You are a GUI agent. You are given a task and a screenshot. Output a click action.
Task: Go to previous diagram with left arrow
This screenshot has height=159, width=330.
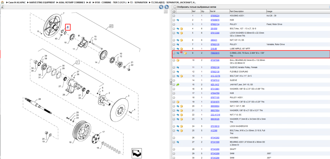pos(161,7)
